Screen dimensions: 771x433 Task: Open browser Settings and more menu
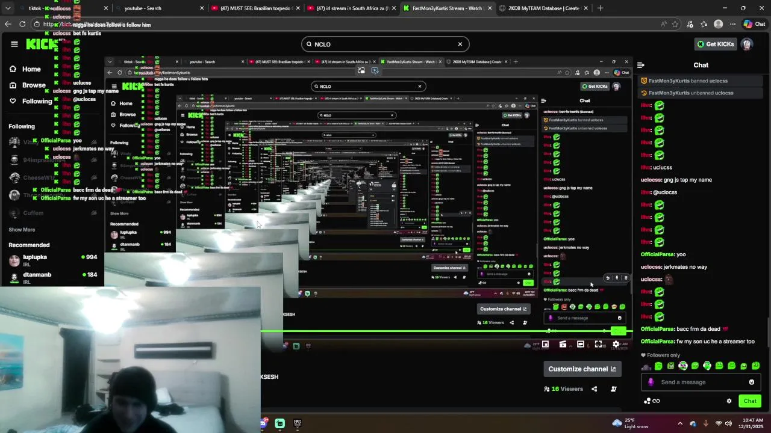pos(732,24)
